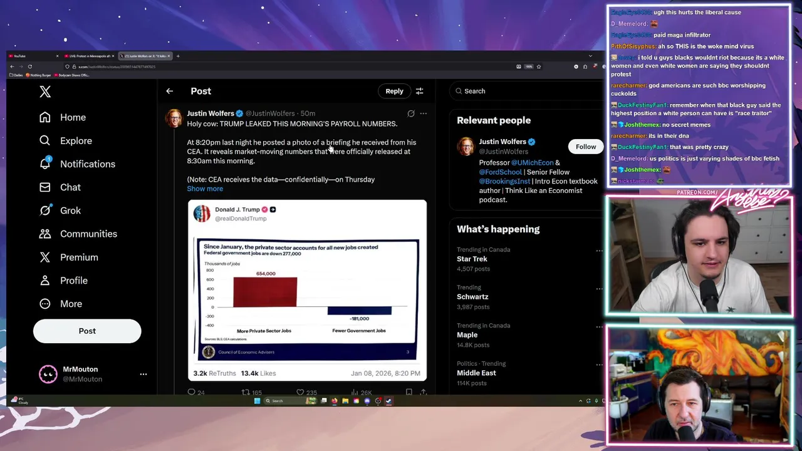
Task: Click the Reply button at the top
Action: 394,91
